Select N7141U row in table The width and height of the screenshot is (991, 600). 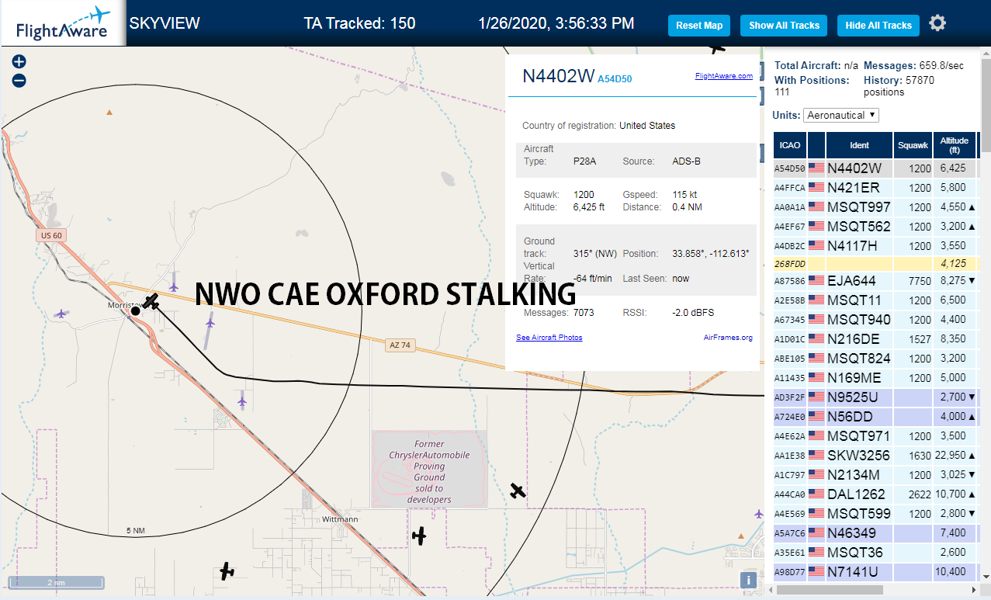pos(875,571)
